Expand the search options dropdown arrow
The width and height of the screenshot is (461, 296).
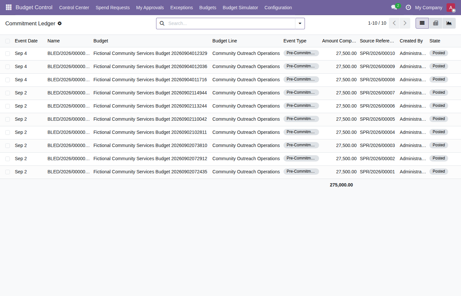[300, 23]
